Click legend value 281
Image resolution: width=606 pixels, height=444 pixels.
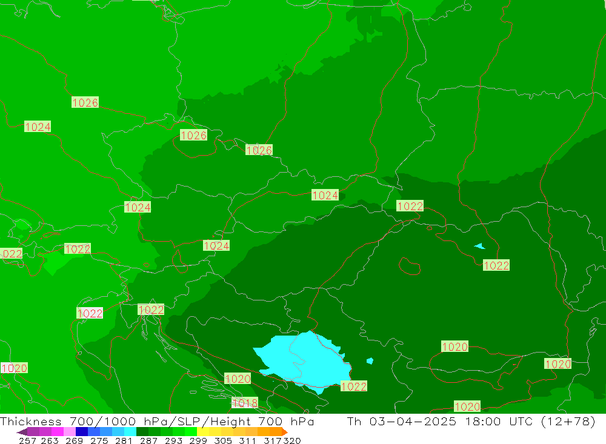124,440
